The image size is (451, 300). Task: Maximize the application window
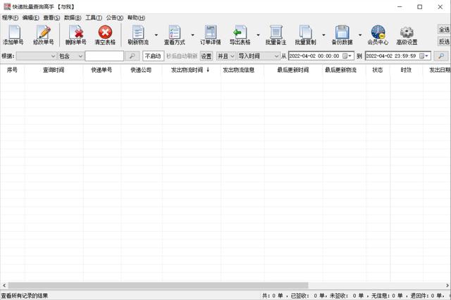click(x=420, y=6)
